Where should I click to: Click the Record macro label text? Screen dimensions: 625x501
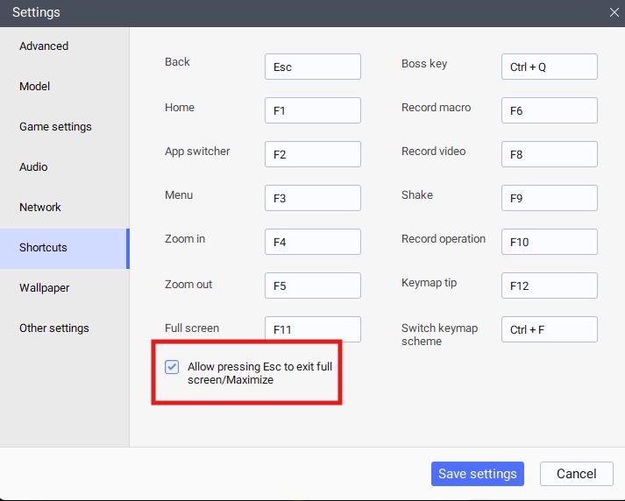point(436,108)
